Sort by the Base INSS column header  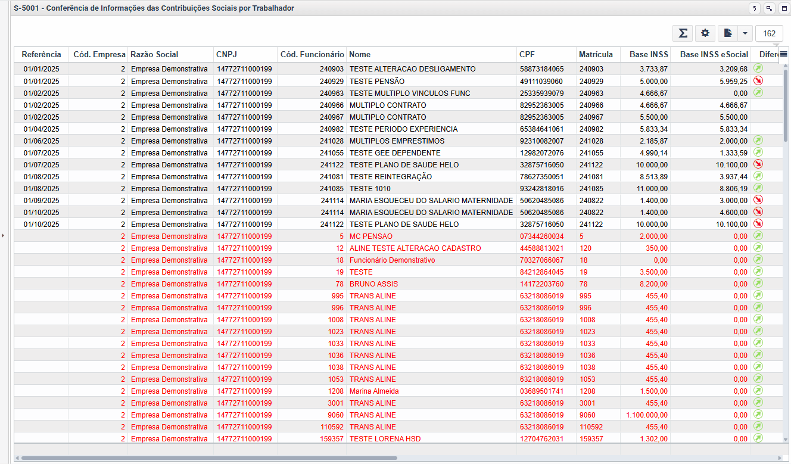coord(645,54)
